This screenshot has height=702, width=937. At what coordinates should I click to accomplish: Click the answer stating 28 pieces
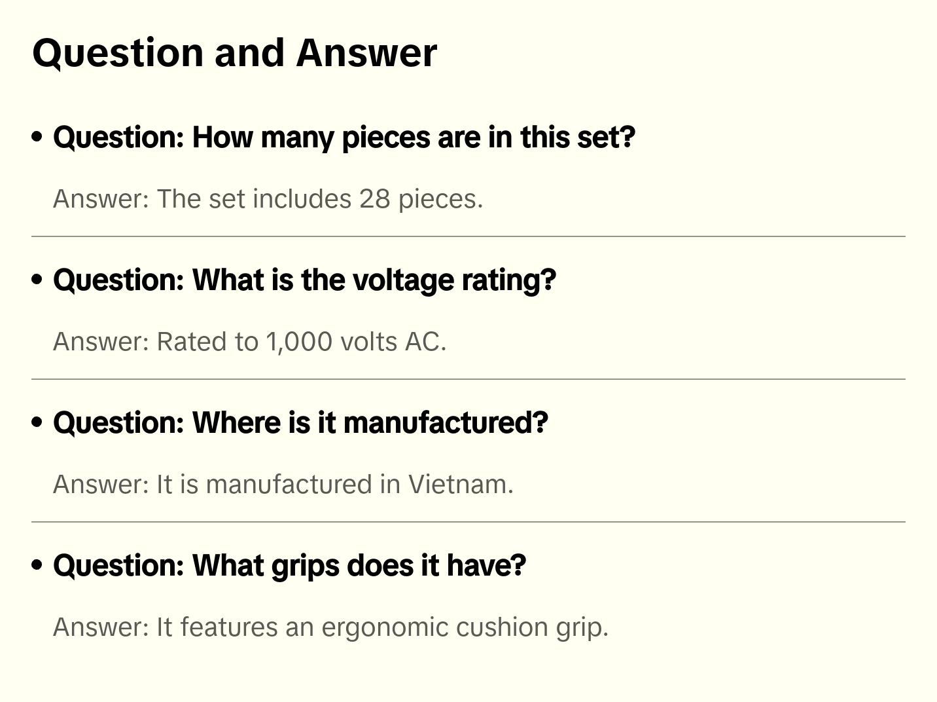pyautogui.click(x=268, y=199)
